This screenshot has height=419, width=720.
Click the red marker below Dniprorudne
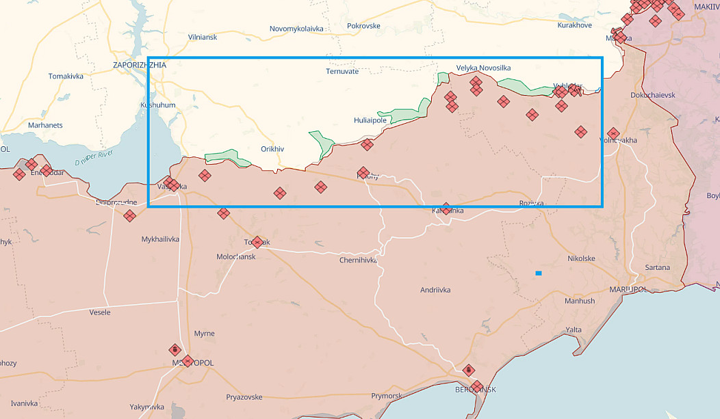point(129,216)
